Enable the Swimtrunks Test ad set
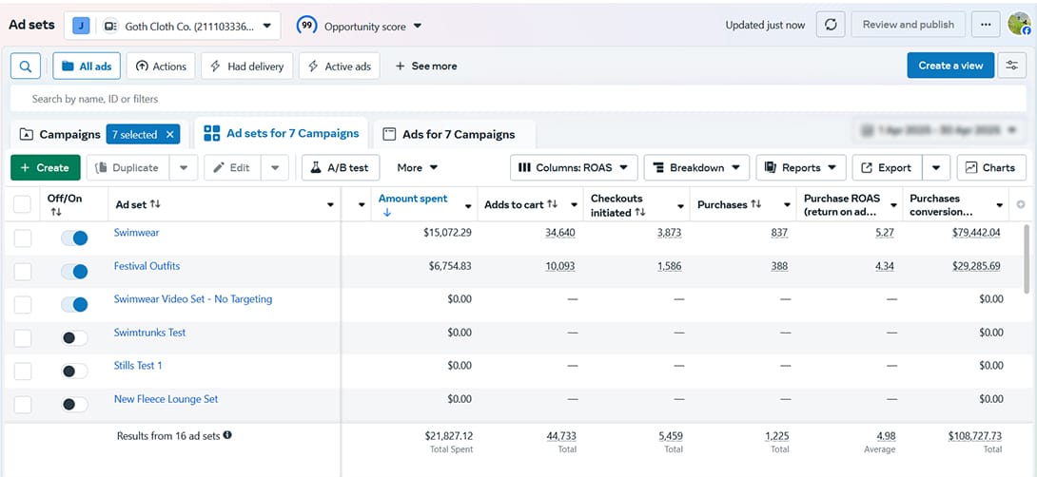 [x=74, y=338]
